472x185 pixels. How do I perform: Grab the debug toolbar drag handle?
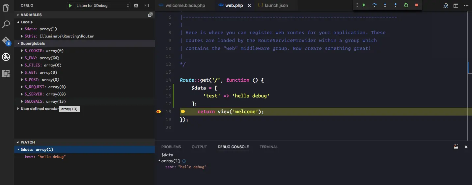[x=356, y=5]
